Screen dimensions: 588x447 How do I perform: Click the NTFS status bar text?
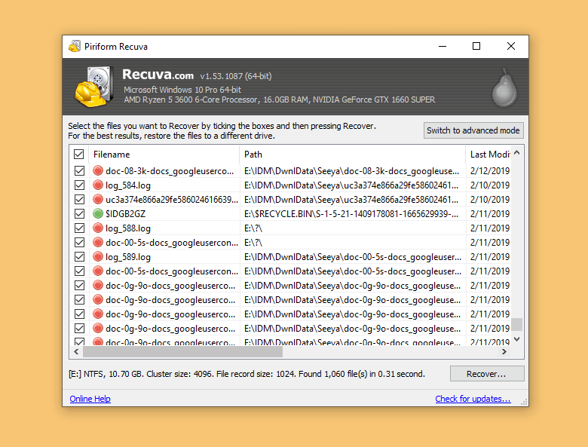(x=247, y=374)
